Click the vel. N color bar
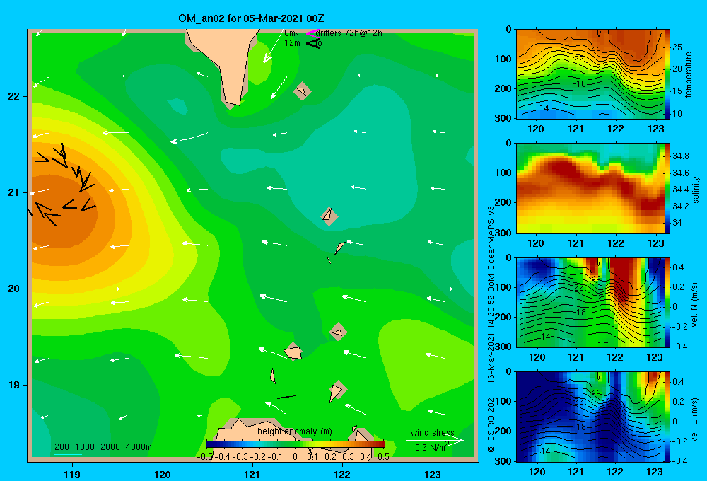Viewport: 707px width, 481px height. coord(667,302)
